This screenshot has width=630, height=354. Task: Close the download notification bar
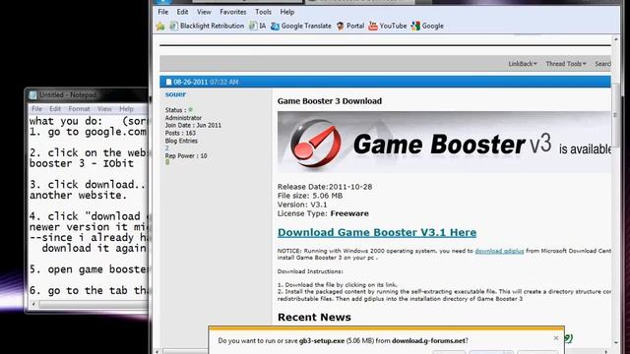pos(555,338)
